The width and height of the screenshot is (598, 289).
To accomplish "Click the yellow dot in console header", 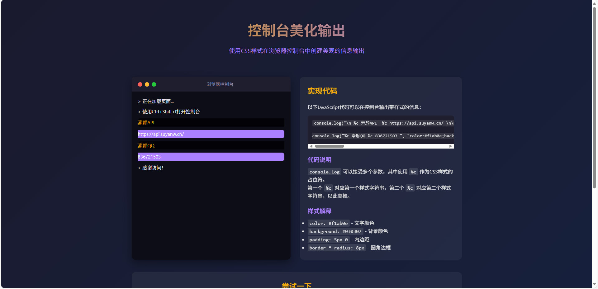I will click(147, 84).
